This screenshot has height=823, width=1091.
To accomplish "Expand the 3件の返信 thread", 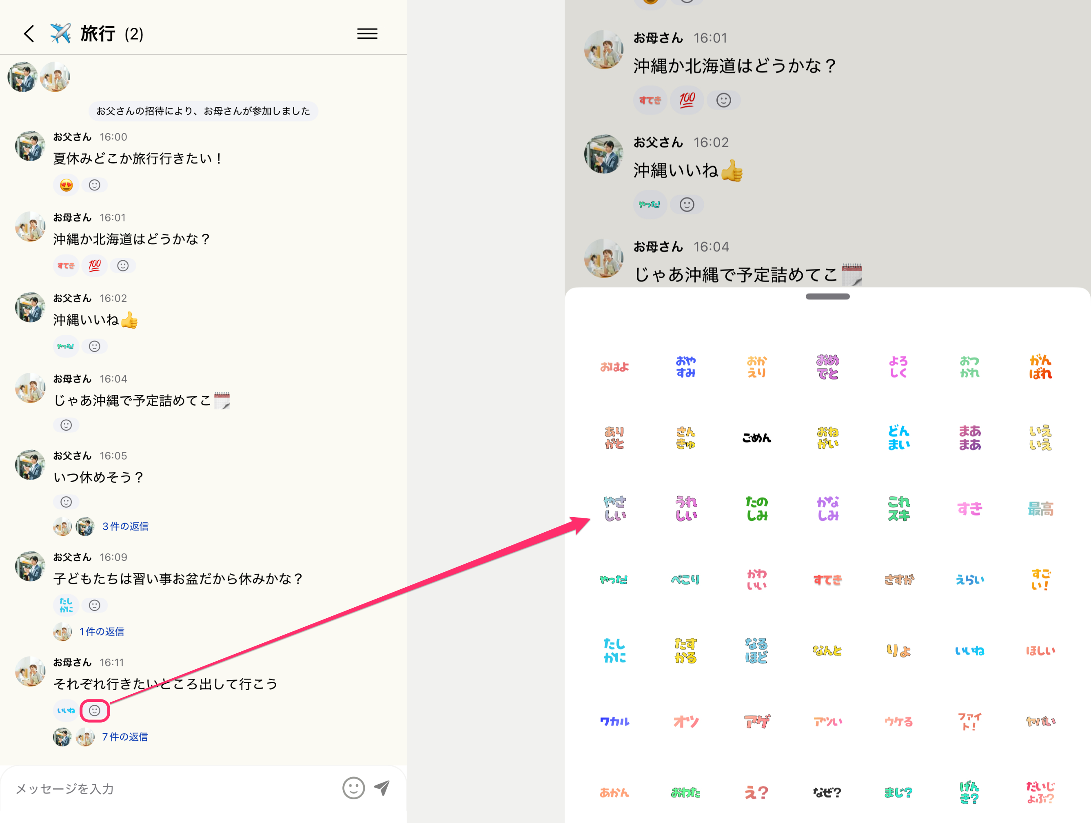I will point(125,527).
